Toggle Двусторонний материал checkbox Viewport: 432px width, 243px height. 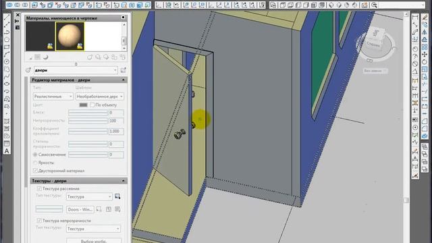click(35, 171)
